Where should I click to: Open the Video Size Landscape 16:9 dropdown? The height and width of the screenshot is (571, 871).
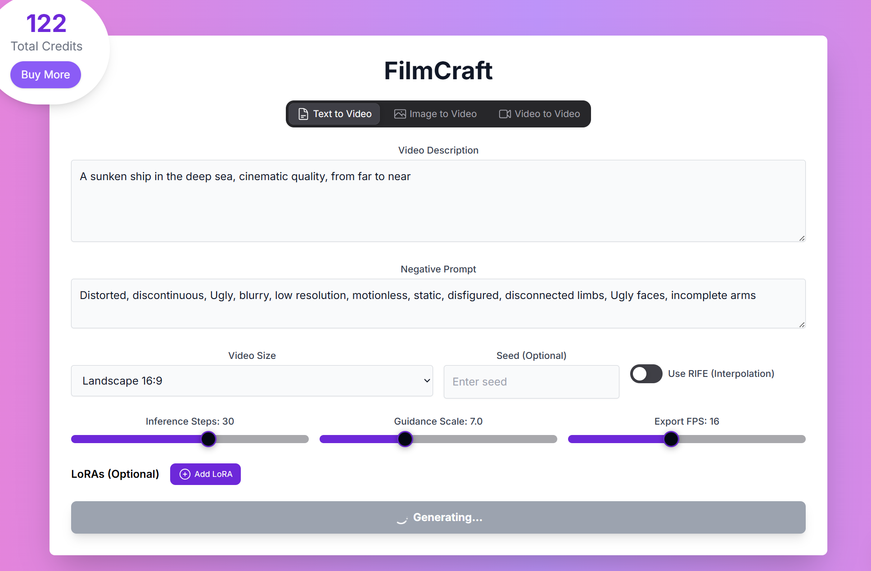click(x=252, y=381)
